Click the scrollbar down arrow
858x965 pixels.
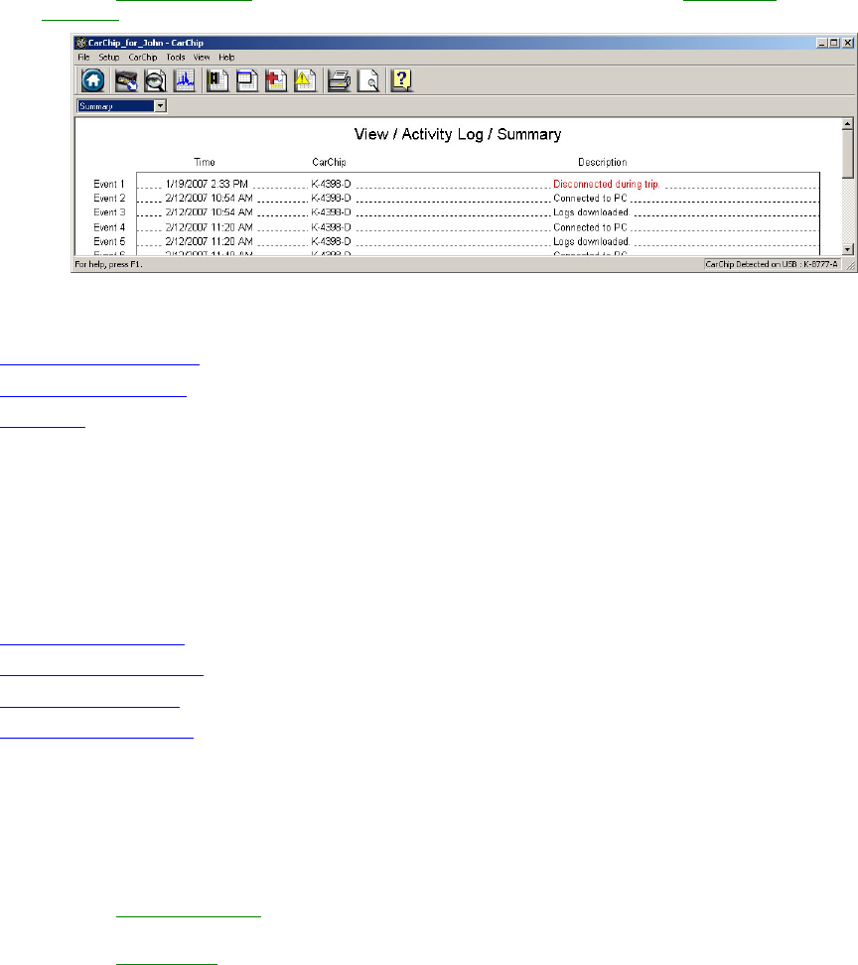click(847, 249)
